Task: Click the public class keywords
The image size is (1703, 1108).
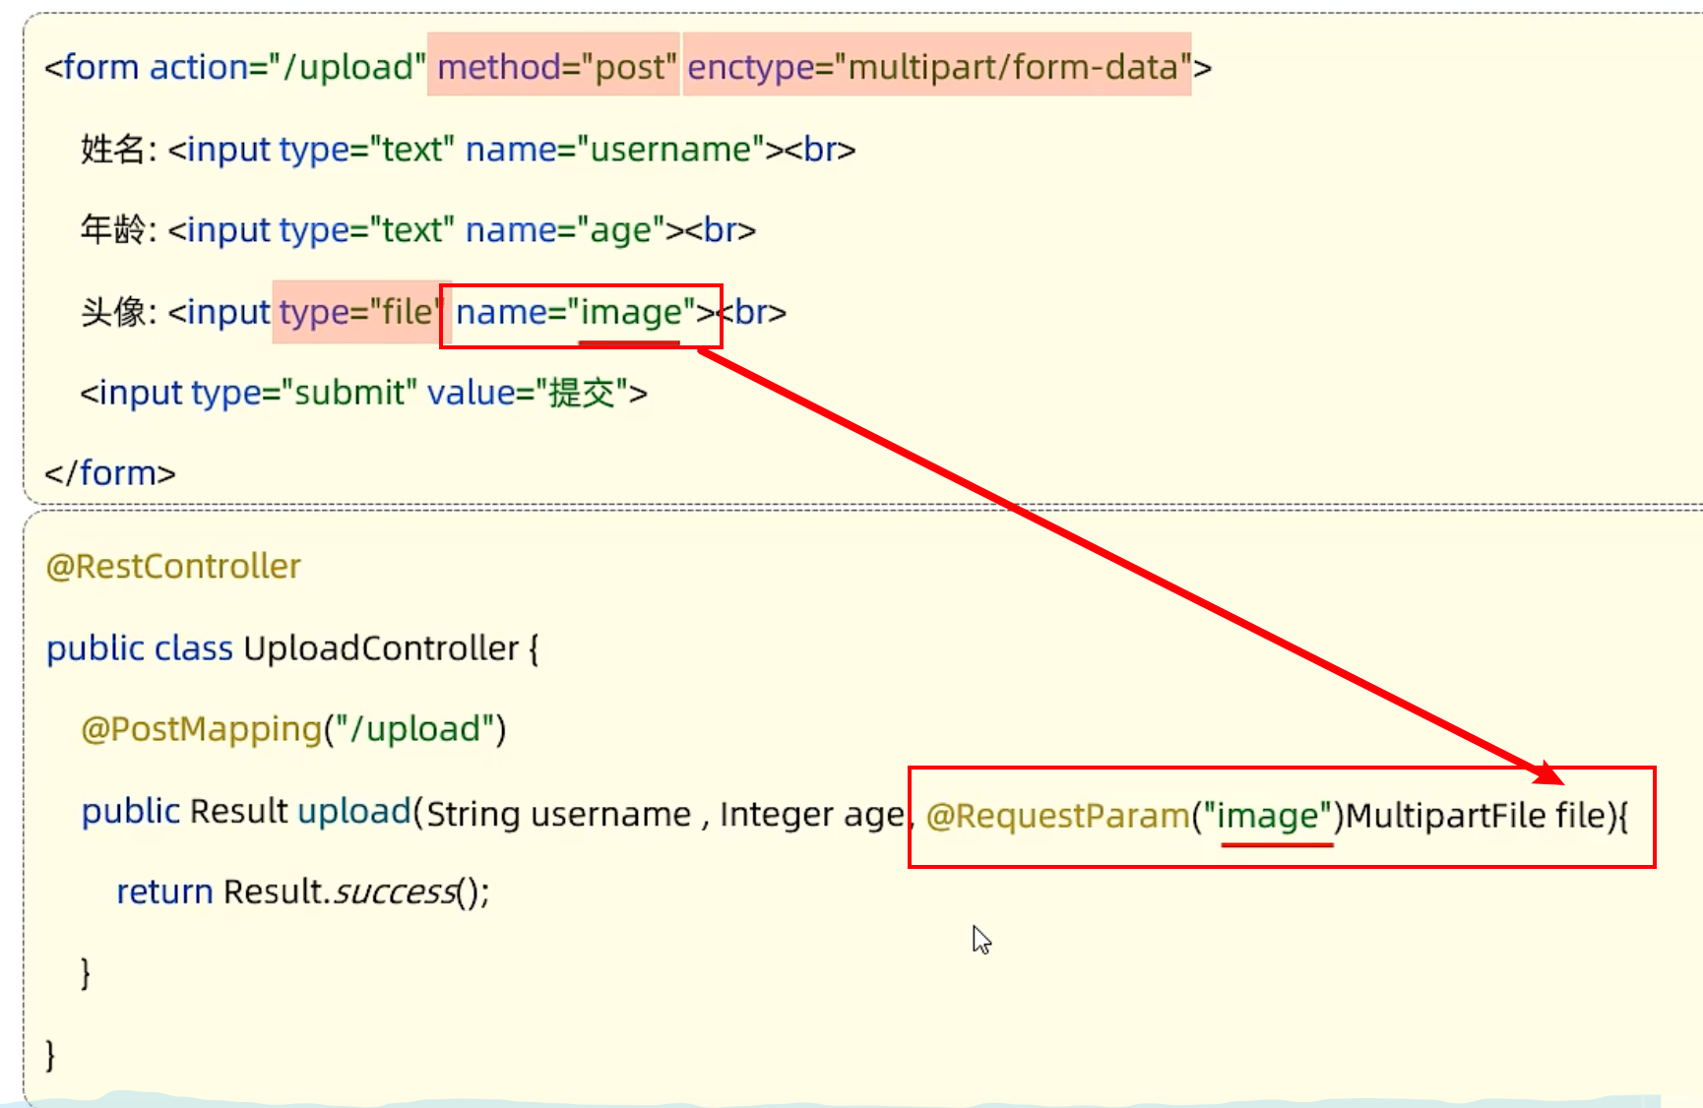Action: [140, 648]
